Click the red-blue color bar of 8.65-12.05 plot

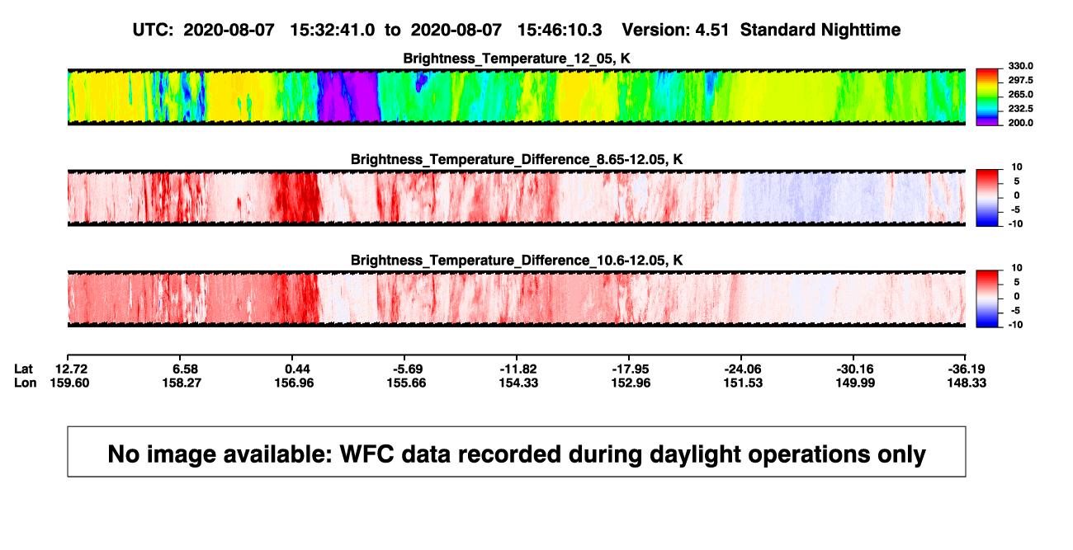click(988, 198)
